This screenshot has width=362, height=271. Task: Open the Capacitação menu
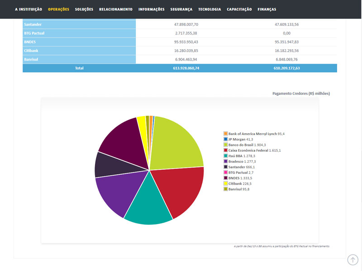pyautogui.click(x=239, y=9)
